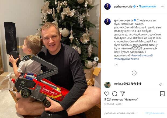Open the natka.p2012 avatar picture
This screenshot has width=167, height=118.
click(107, 85)
